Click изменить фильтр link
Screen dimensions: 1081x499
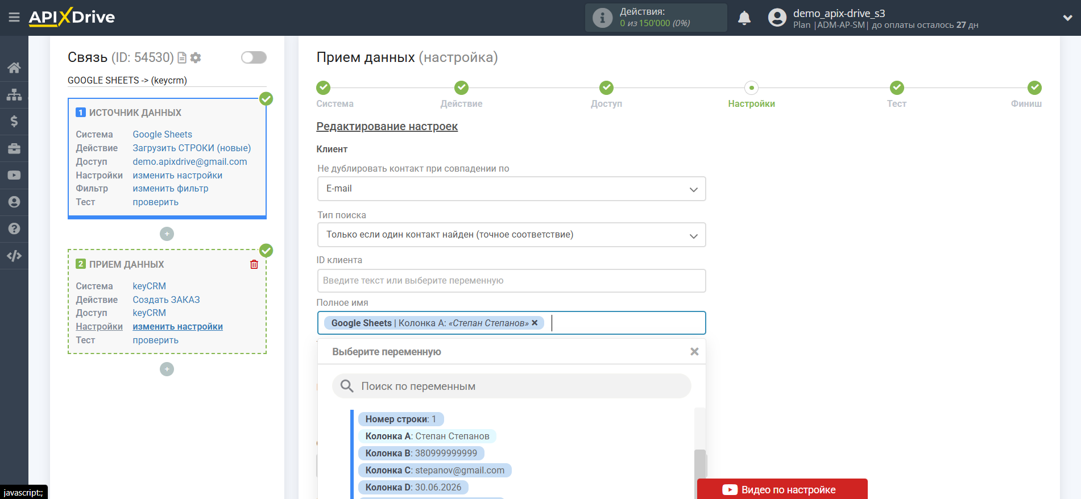170,189
